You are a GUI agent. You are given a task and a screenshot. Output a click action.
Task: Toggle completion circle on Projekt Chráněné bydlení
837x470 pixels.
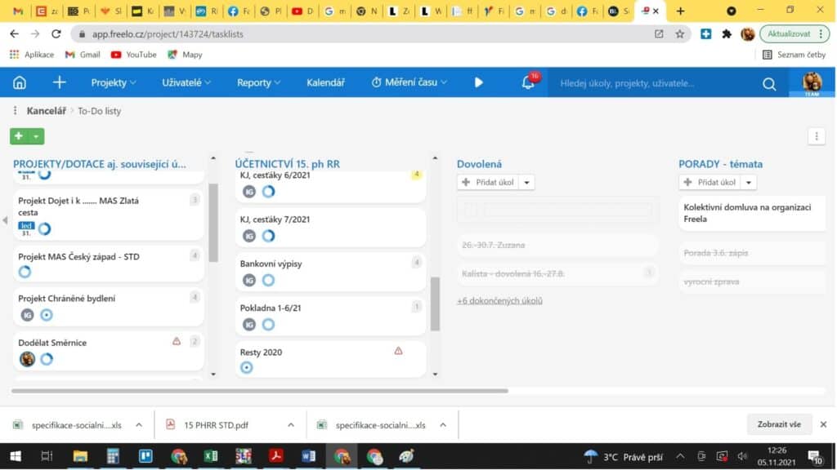47,315
